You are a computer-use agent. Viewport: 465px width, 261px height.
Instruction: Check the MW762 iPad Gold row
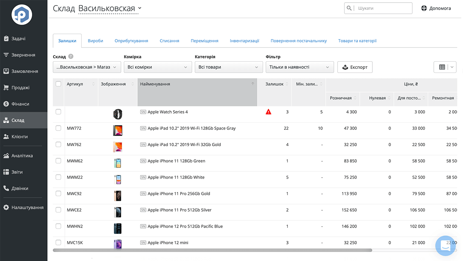[58, 144]
